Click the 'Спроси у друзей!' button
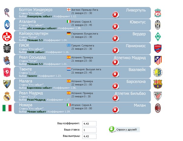The width and height of the screenshot is (183, 141). tap(124, 129)
